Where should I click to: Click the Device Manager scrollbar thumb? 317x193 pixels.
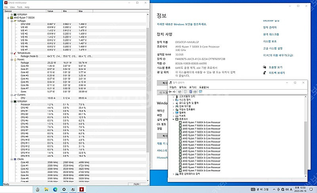tap(306, 148)
